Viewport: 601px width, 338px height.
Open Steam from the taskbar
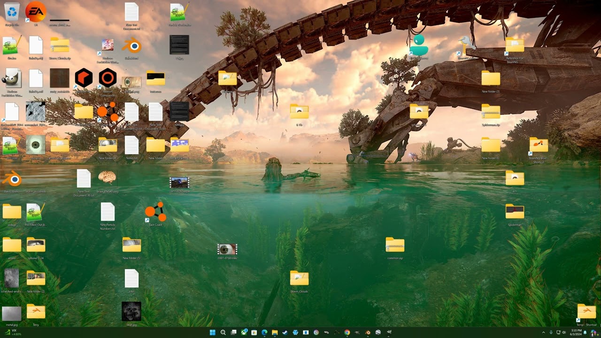pyautogui.click(x=285, y=332)
